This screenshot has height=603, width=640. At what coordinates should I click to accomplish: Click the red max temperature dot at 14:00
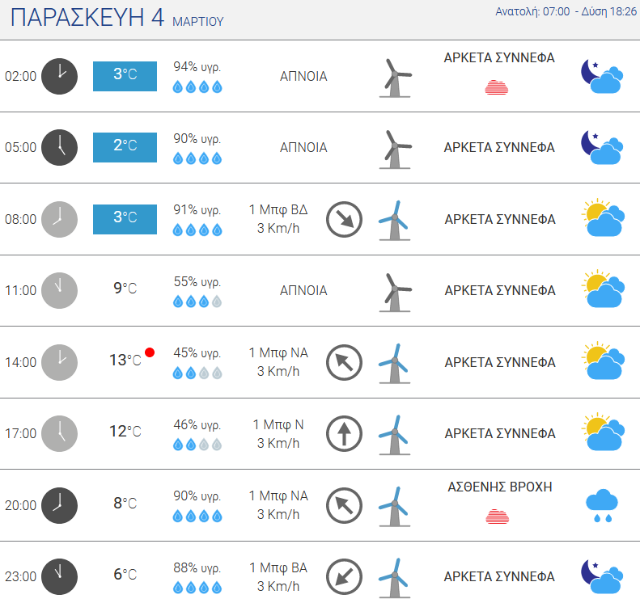[150, 352]
